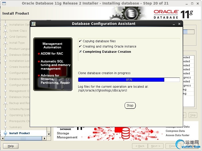Click the sidebar scroll down arrow
This screenshot has width=202, height=151.
(49, 134)
